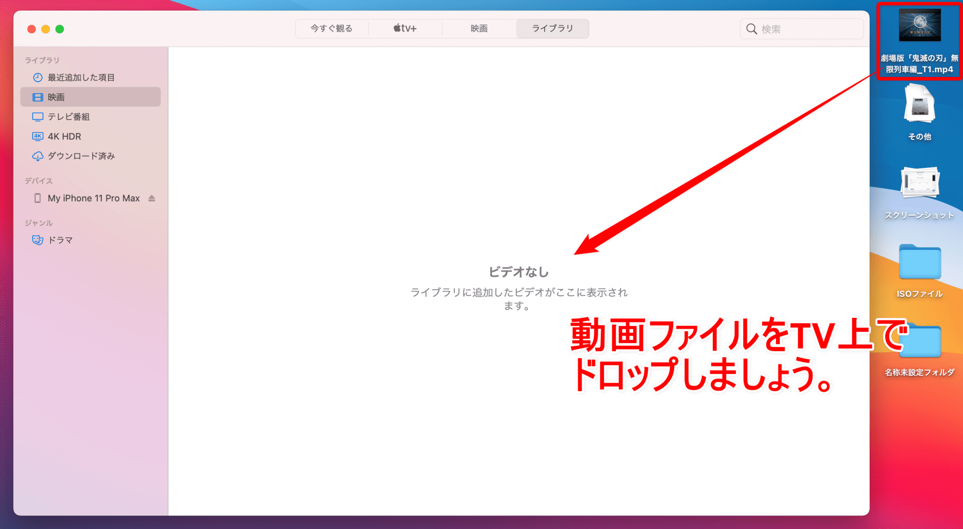963x529 pixels.
Task: Select My iPhone 11 Pro Max device
Action: [90, 198]
